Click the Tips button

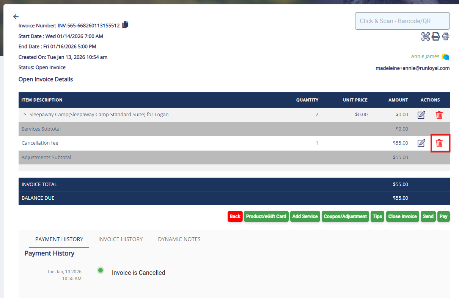click(377, 216)
